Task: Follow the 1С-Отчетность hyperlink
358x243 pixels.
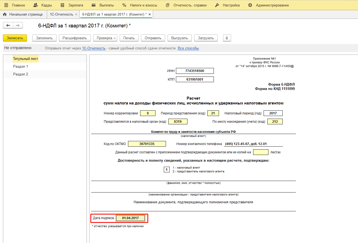Action: (x=94, y=48)
